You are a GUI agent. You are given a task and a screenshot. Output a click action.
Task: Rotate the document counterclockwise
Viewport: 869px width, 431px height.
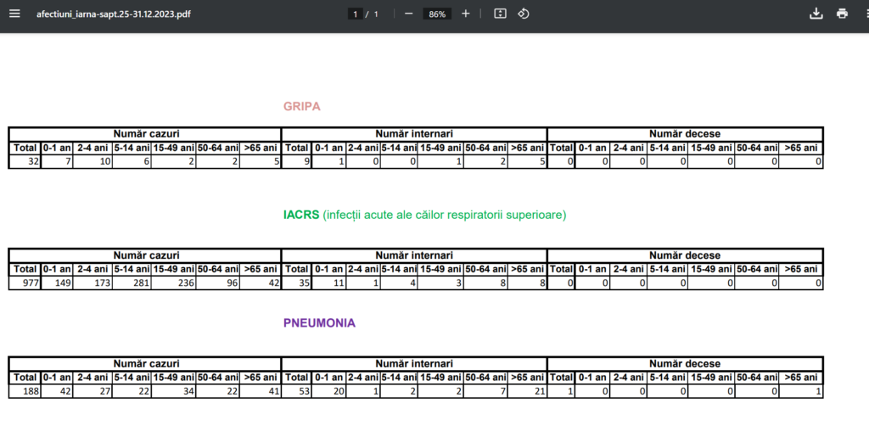pos(524,14)
